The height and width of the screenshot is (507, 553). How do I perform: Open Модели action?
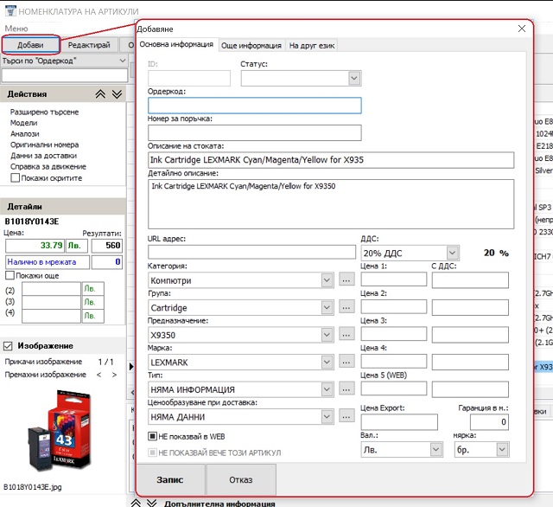click(x=23, y=123)
